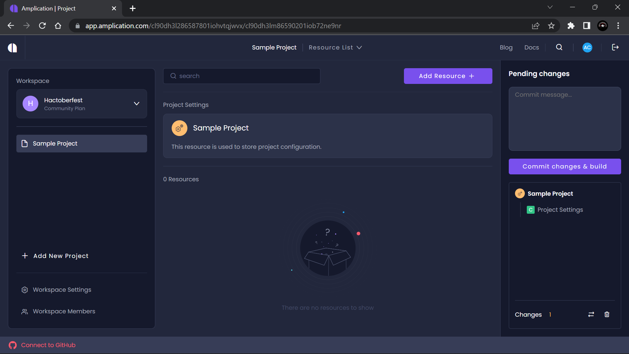Click Add New Project

[x=55, y=256]
